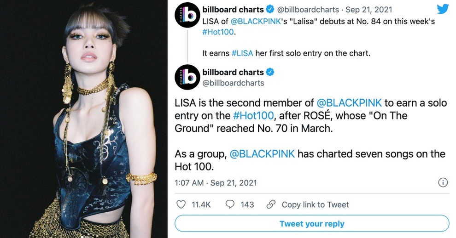Screen dimensions: 456x238
Task: Open the Lisa photo on the left
Action: (84, 119)
